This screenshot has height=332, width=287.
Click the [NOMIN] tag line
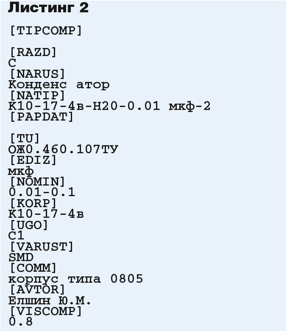[37, 182]
